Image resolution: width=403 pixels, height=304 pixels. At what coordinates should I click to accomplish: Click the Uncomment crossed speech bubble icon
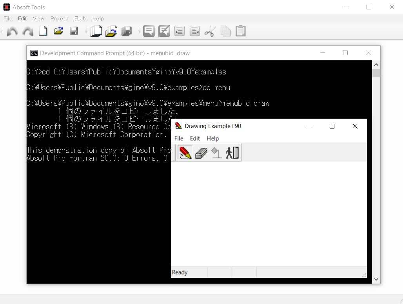coord(164,31)
